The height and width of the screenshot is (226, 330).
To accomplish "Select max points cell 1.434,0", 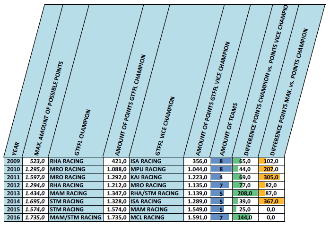I will pos(35,193).
